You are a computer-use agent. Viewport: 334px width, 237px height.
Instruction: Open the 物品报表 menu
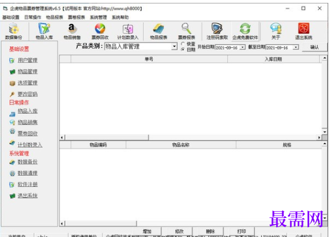coord(55,17)
